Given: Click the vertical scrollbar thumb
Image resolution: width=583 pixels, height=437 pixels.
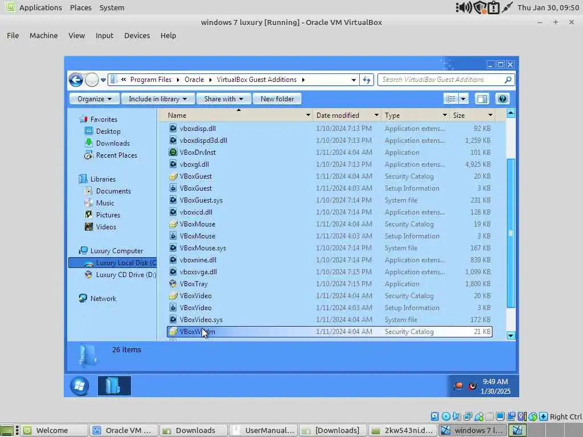Looking at the screenshot, I should [x=511, y=233].
